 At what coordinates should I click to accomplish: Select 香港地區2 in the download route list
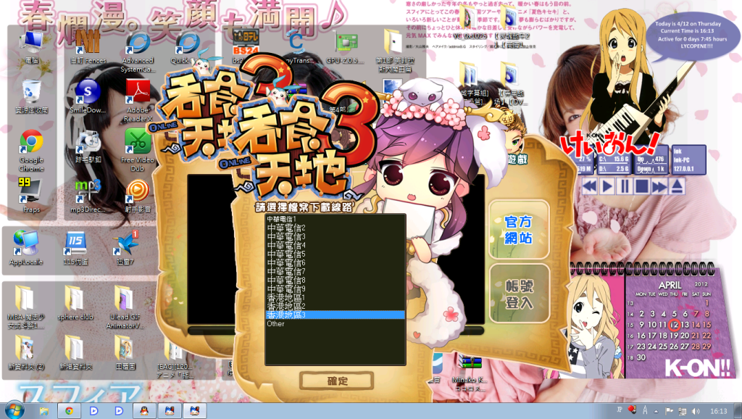coord(335,306)
